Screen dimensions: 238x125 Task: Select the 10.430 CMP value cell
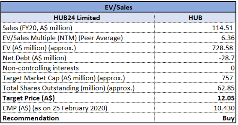pos(195,108)
